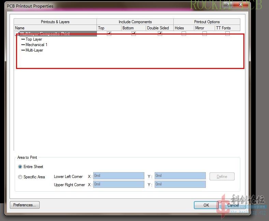Image resolution: width=269 pixels, height=221 pixels.
Task: Click the Upper Right Corner X field
Action: 118,184
